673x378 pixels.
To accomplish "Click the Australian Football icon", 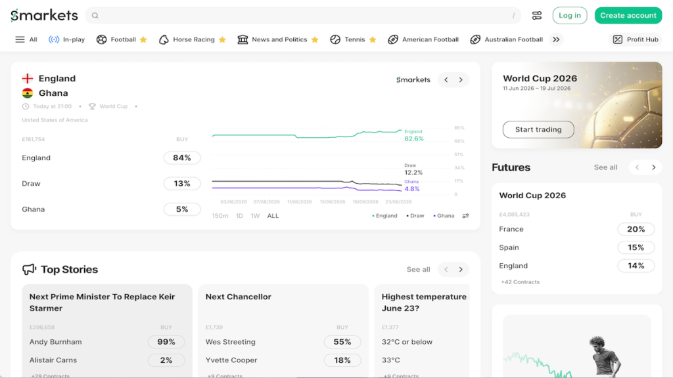I will tap(475, 39).
